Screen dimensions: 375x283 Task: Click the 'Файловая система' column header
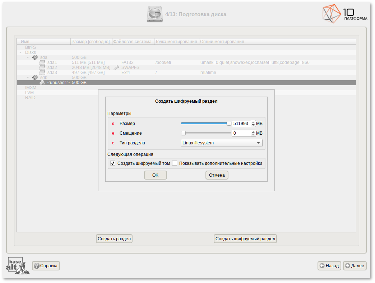click(133, 42)
